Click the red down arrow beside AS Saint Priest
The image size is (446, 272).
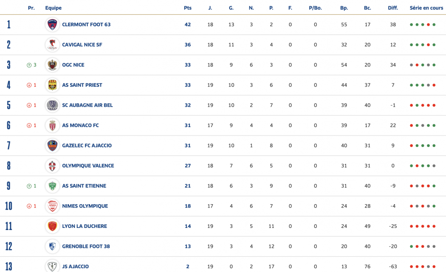click(x=29, y=85)
